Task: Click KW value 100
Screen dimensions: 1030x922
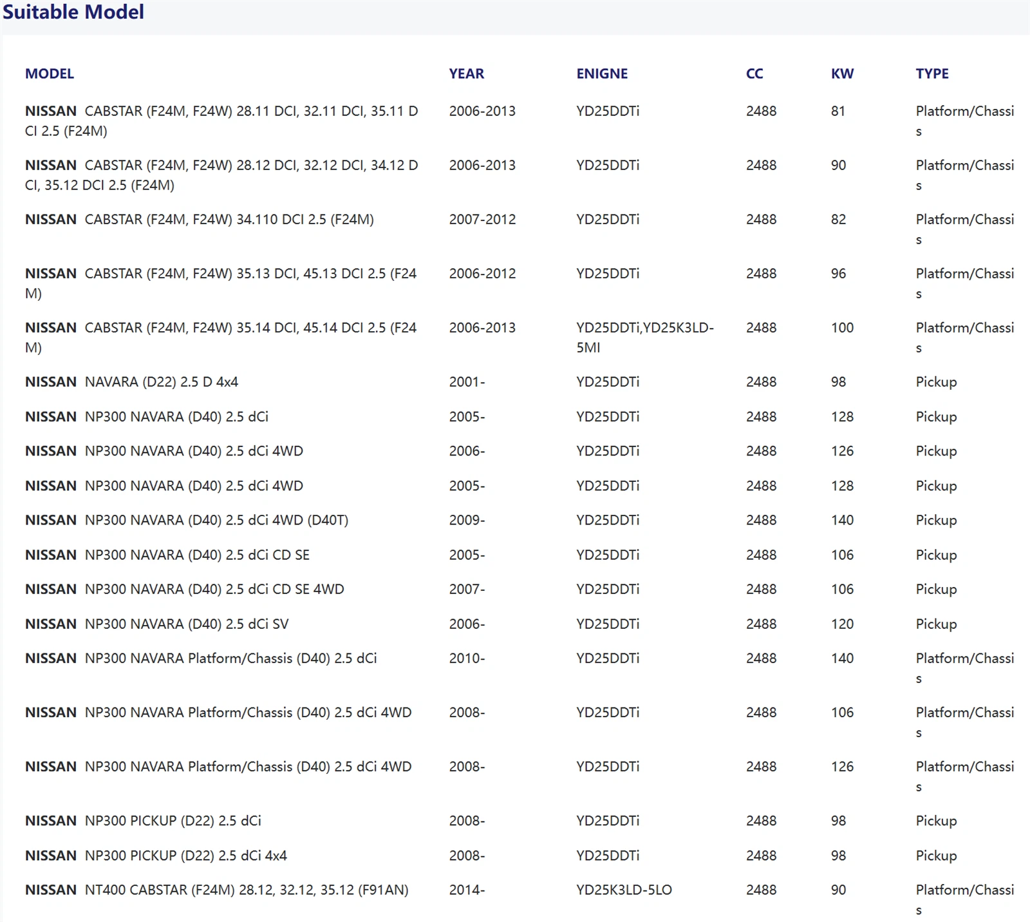Action: [842, 327]
